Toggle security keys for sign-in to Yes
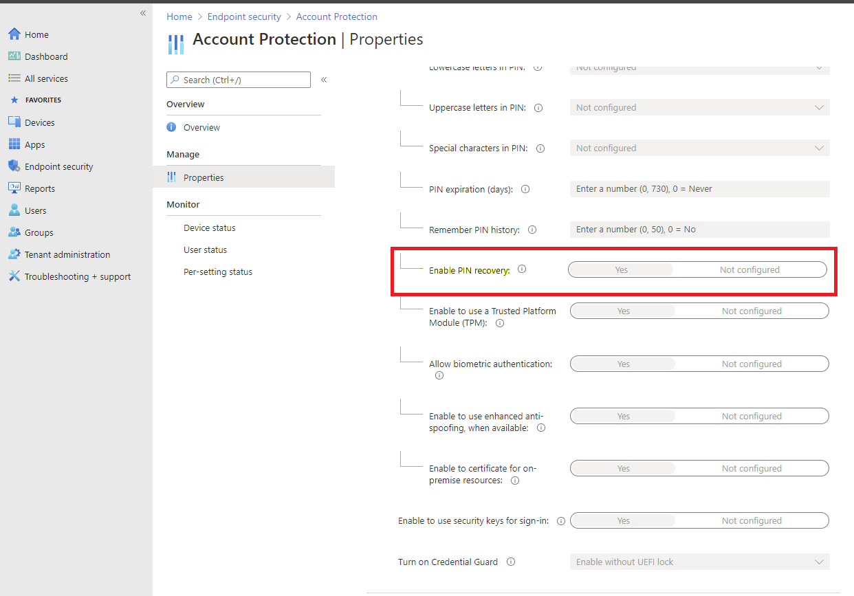This screenshot has width=854, height=596. coord(623,521)
